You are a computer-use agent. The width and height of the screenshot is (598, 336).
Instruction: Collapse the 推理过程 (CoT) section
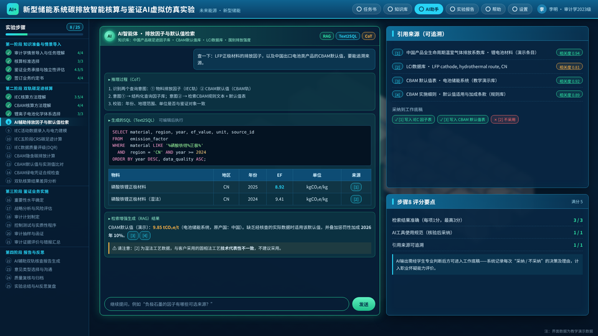[125, 80]
